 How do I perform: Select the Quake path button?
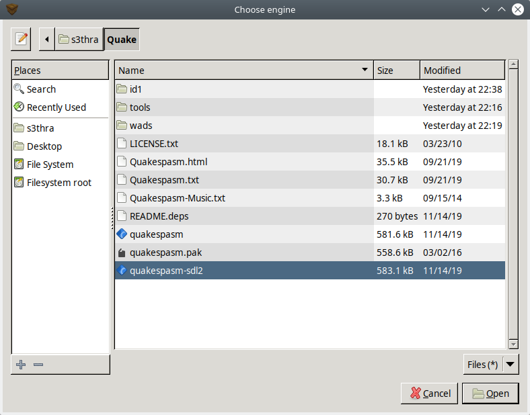point(122,40)
